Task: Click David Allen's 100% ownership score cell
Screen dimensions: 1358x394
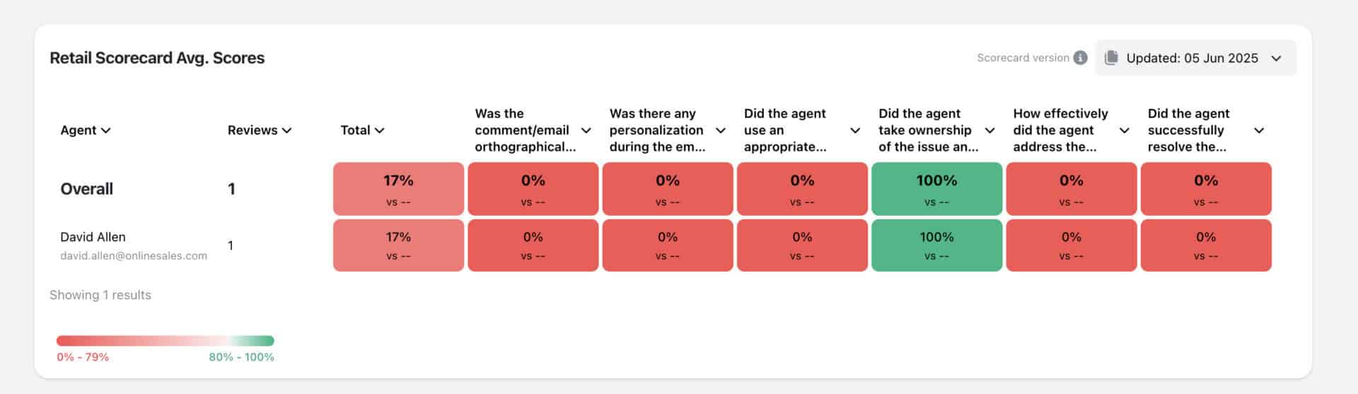Action: pyautogui.click(x=936, y=245)
